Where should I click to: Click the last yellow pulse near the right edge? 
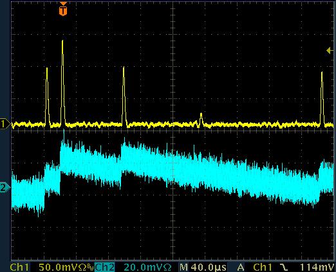pyautogui.click(x=322, y=73)
